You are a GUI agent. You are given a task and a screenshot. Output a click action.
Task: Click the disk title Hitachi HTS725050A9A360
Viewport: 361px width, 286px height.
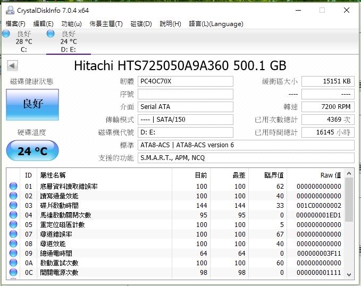coord(180,65)
